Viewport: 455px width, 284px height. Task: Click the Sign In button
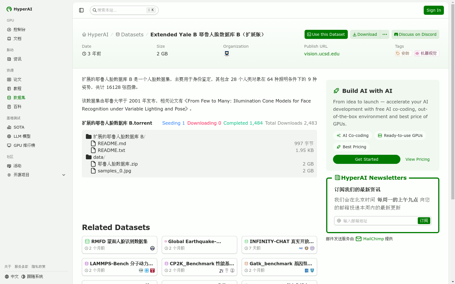click(x=434, y=10)
